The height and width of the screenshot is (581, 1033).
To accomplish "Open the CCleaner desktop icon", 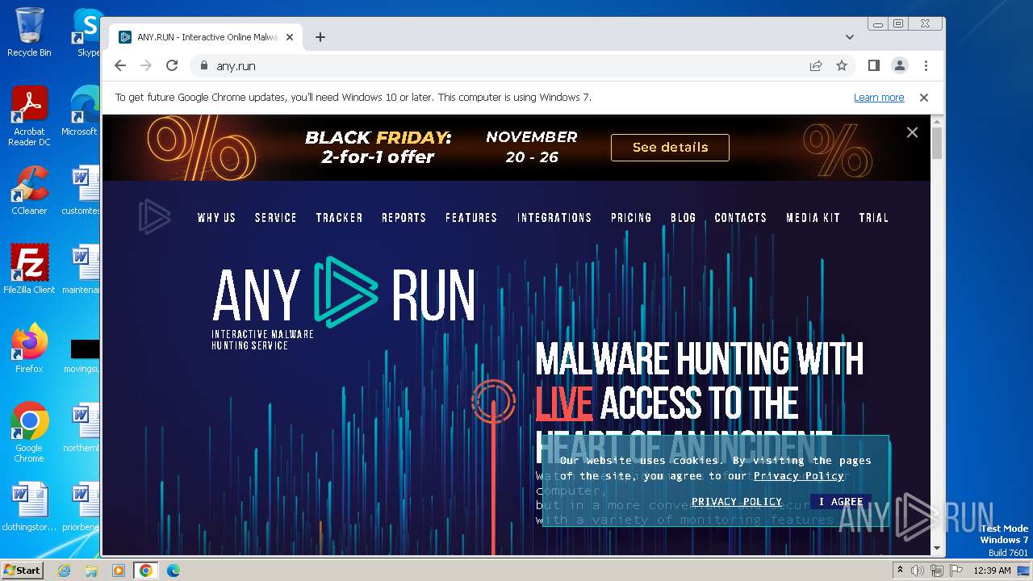I will (29, 191).
